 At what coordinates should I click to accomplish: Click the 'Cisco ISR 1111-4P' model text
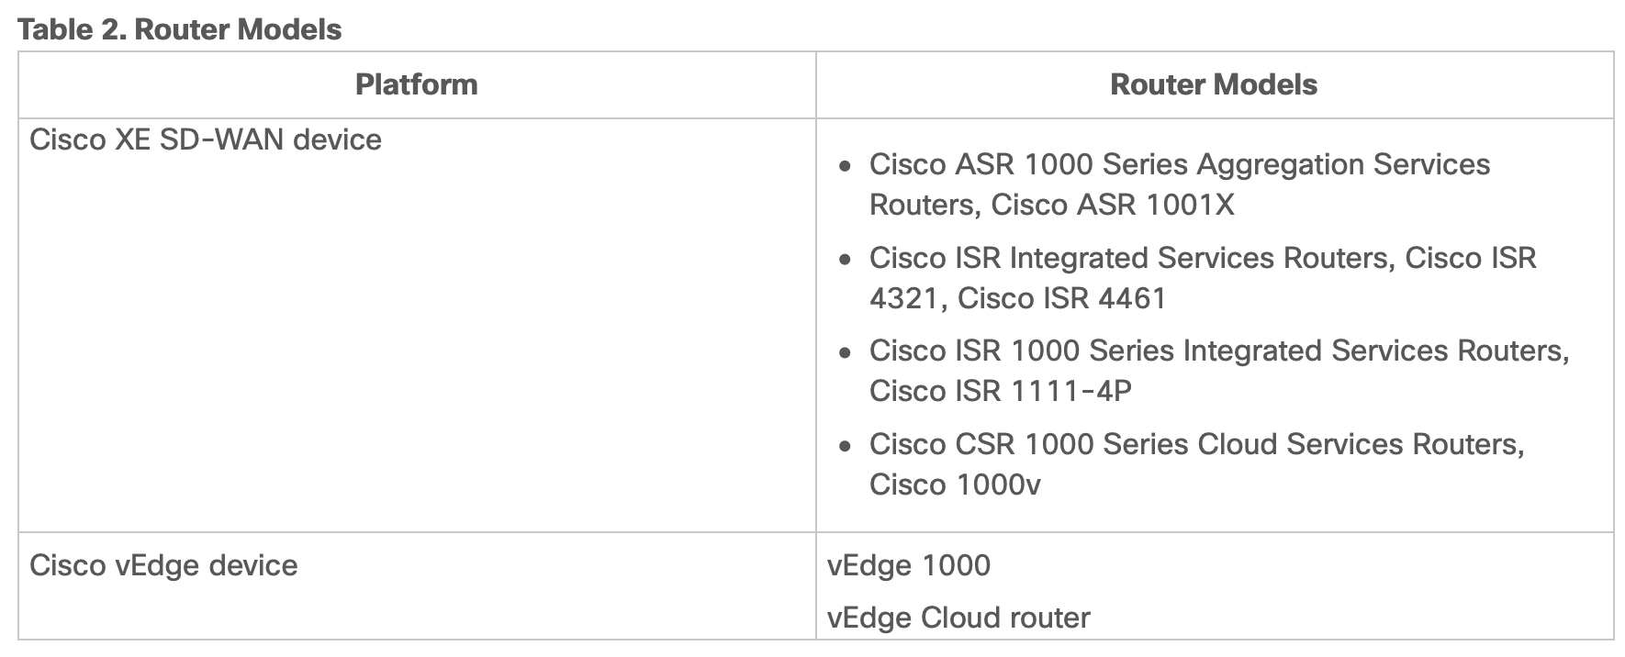point(1001,391)
